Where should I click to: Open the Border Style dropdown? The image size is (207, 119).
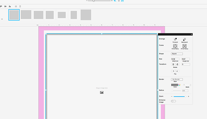click(x=177, y=79)
